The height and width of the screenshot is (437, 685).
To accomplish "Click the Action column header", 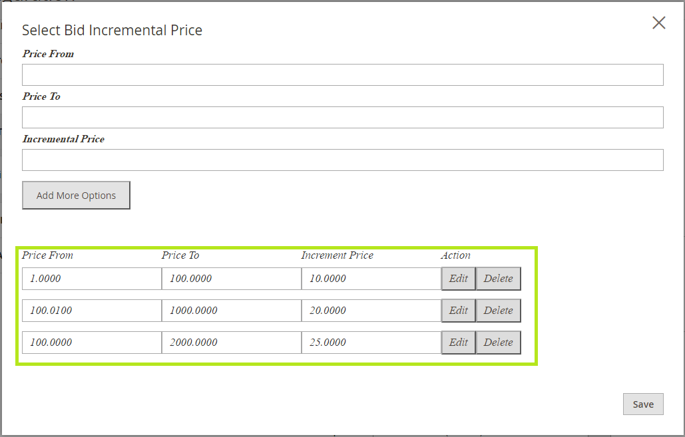I will (x=455, y=255).
